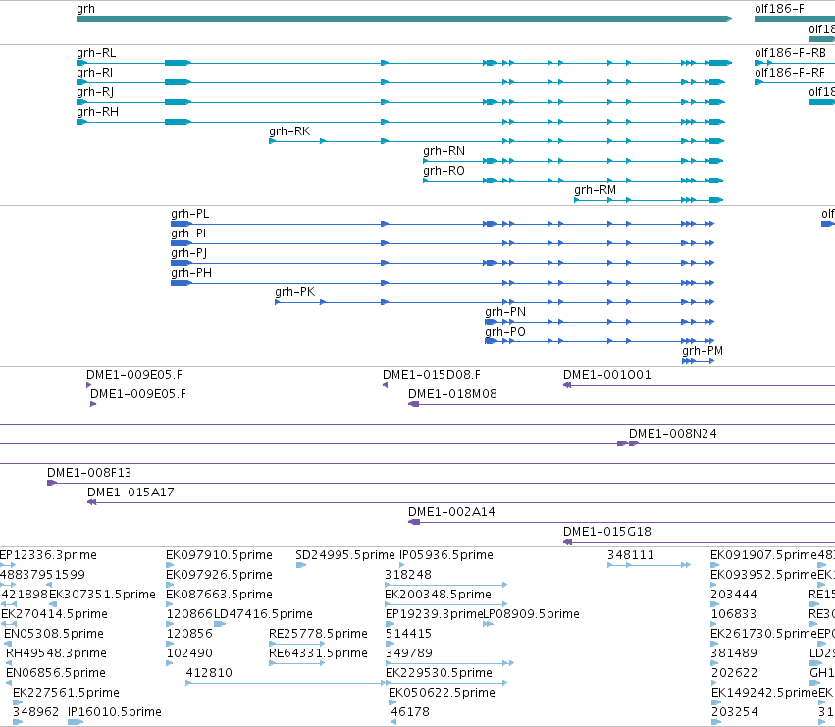Open the EN05308.5prime EST label
835x727 pixels.
point(54,635)
